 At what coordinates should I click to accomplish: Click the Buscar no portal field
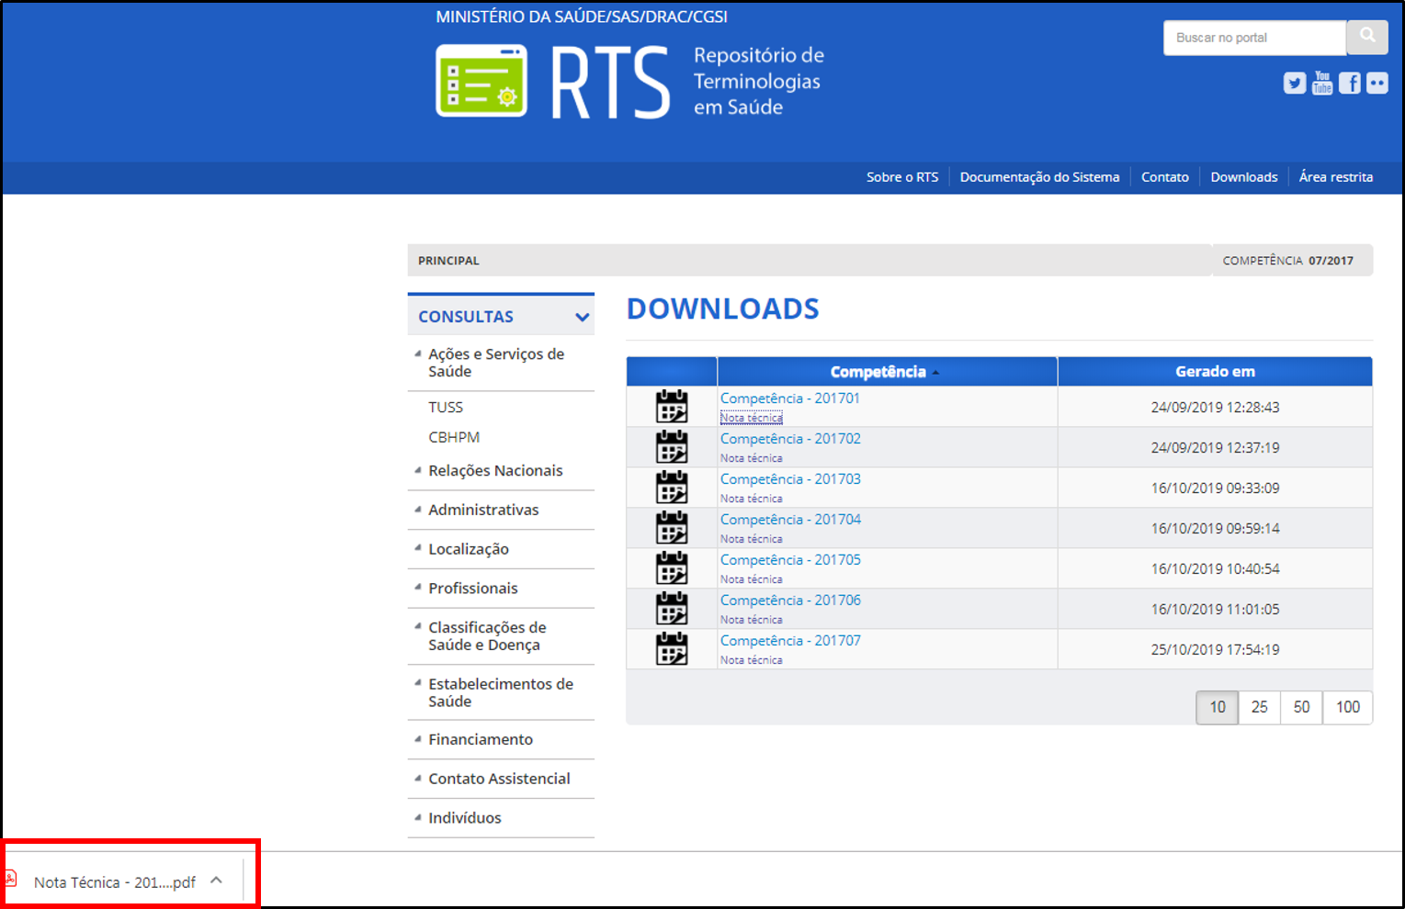coord(1254,38)
